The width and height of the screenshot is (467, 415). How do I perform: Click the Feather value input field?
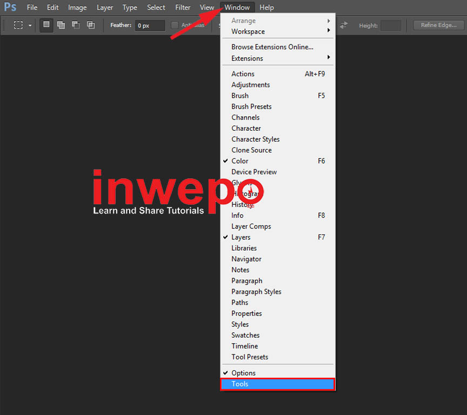point(150,25)
